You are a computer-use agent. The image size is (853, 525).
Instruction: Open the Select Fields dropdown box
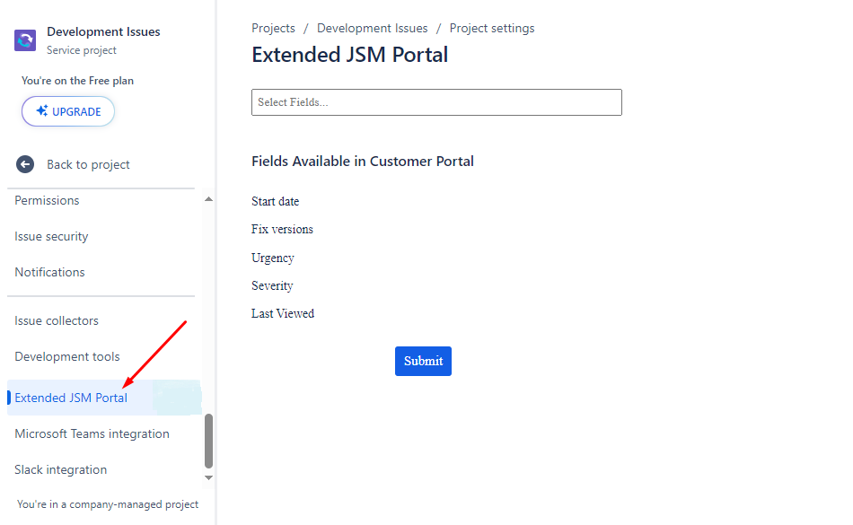click(436, 102)
